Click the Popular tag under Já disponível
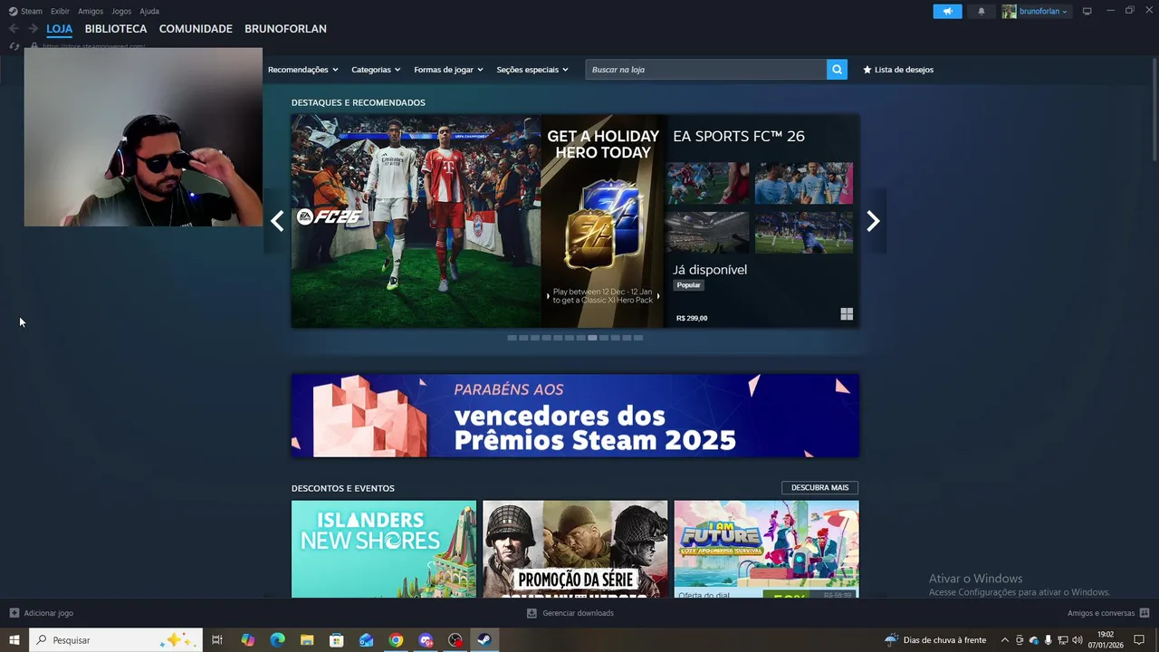 coord(689,285)
